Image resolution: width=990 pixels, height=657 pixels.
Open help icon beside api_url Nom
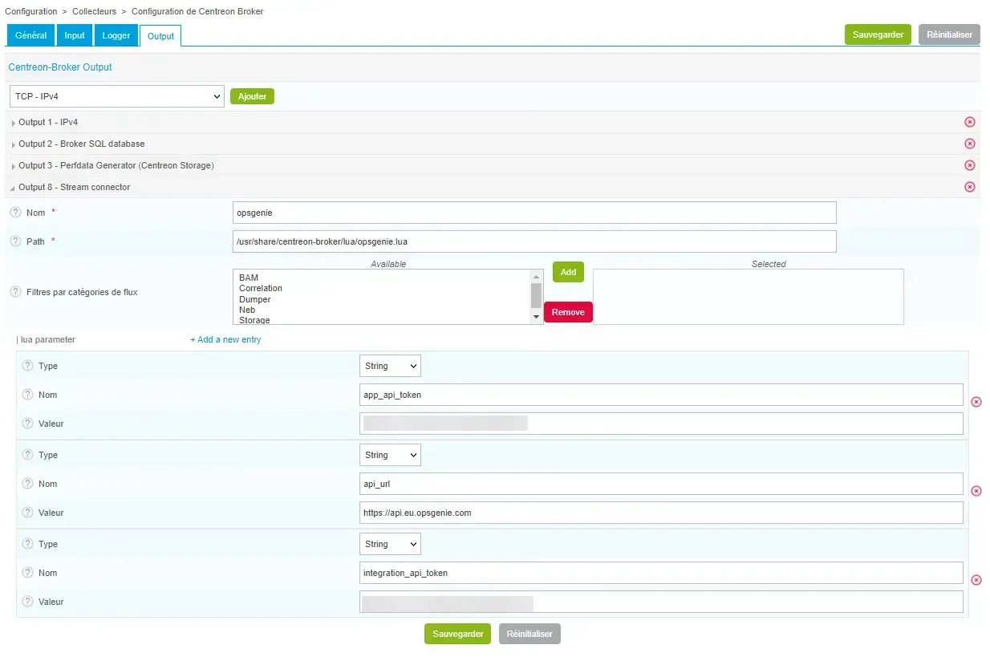(27, 484)
